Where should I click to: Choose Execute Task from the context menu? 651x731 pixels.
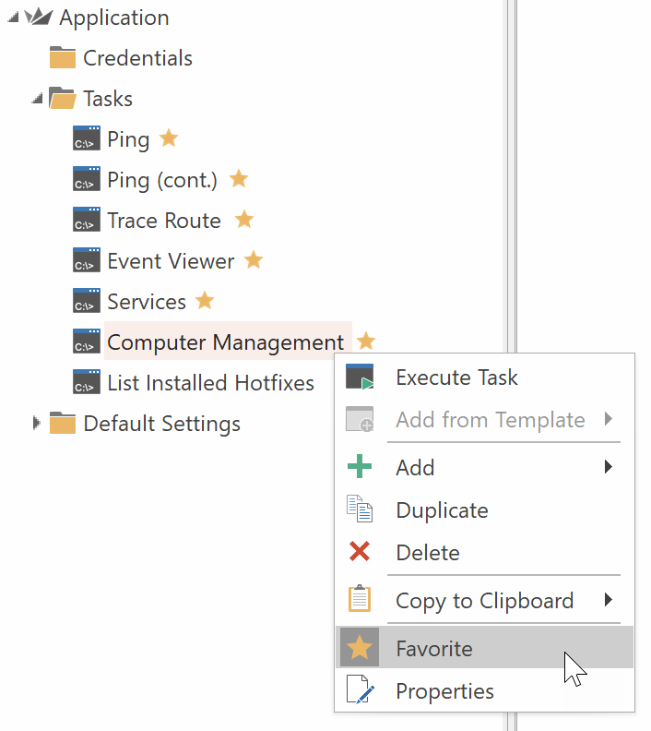(x=456, y=377)
